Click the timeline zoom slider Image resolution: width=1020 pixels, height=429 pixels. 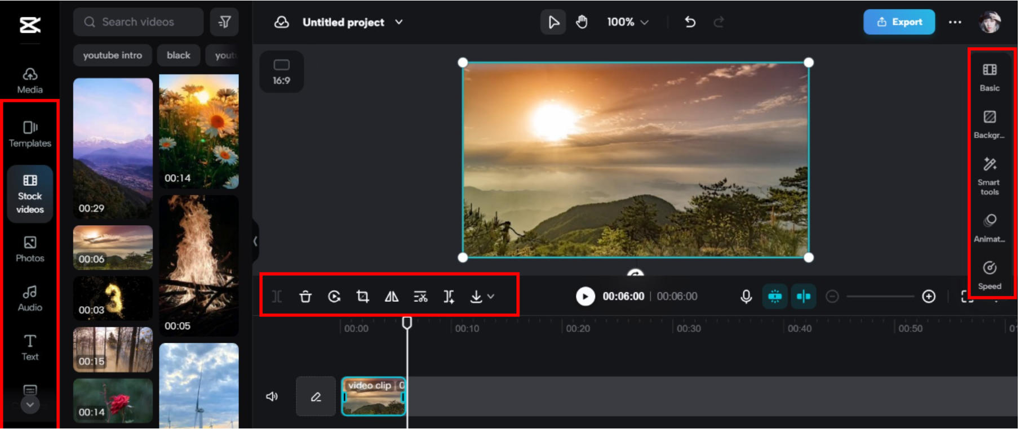pyautogui.click(x=880, y=296)
